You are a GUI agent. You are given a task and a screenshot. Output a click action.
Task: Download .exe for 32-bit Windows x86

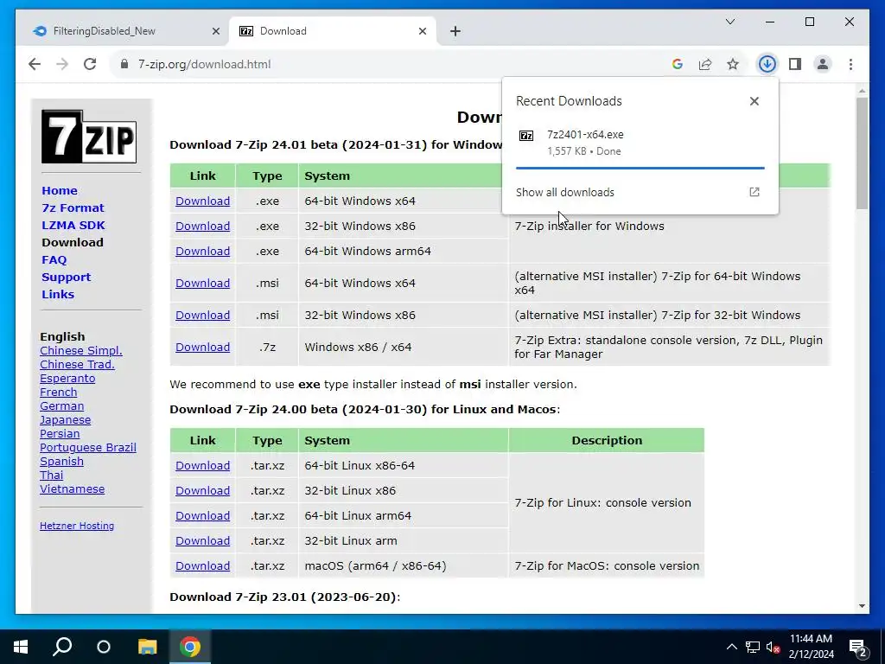point(202,226)
